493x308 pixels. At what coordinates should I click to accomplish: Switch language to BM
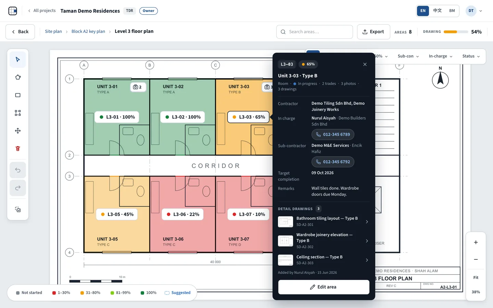coord(452,11)
